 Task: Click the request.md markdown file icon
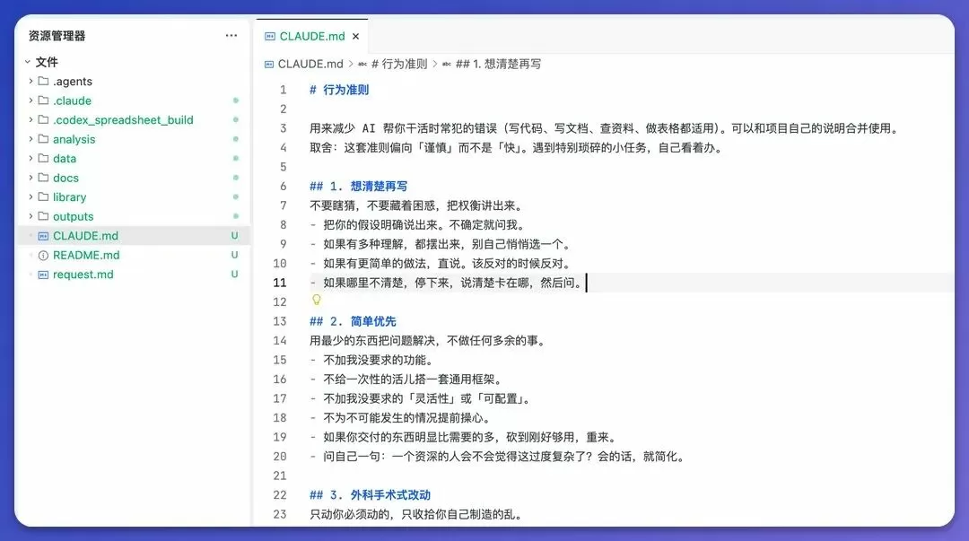(x=43, y=275)
